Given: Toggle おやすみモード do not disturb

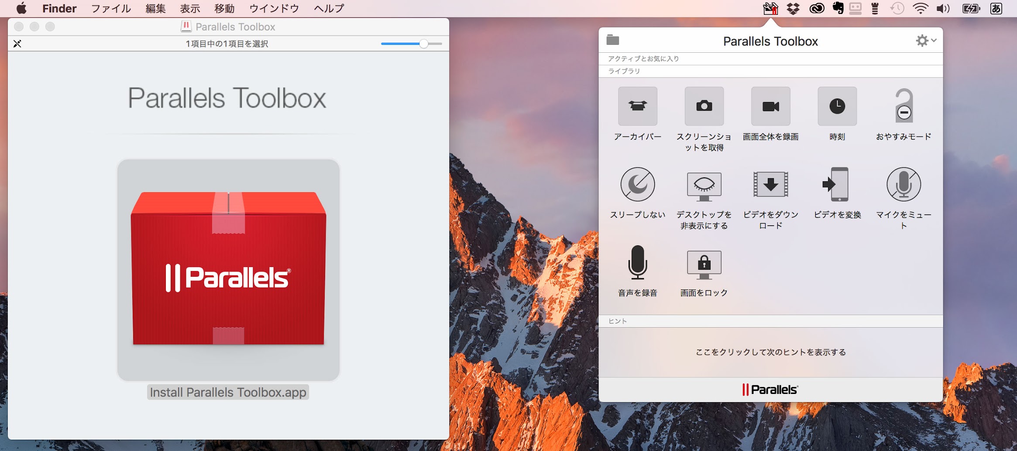Looking at the screenshot, I should click(x=904, y=106).
